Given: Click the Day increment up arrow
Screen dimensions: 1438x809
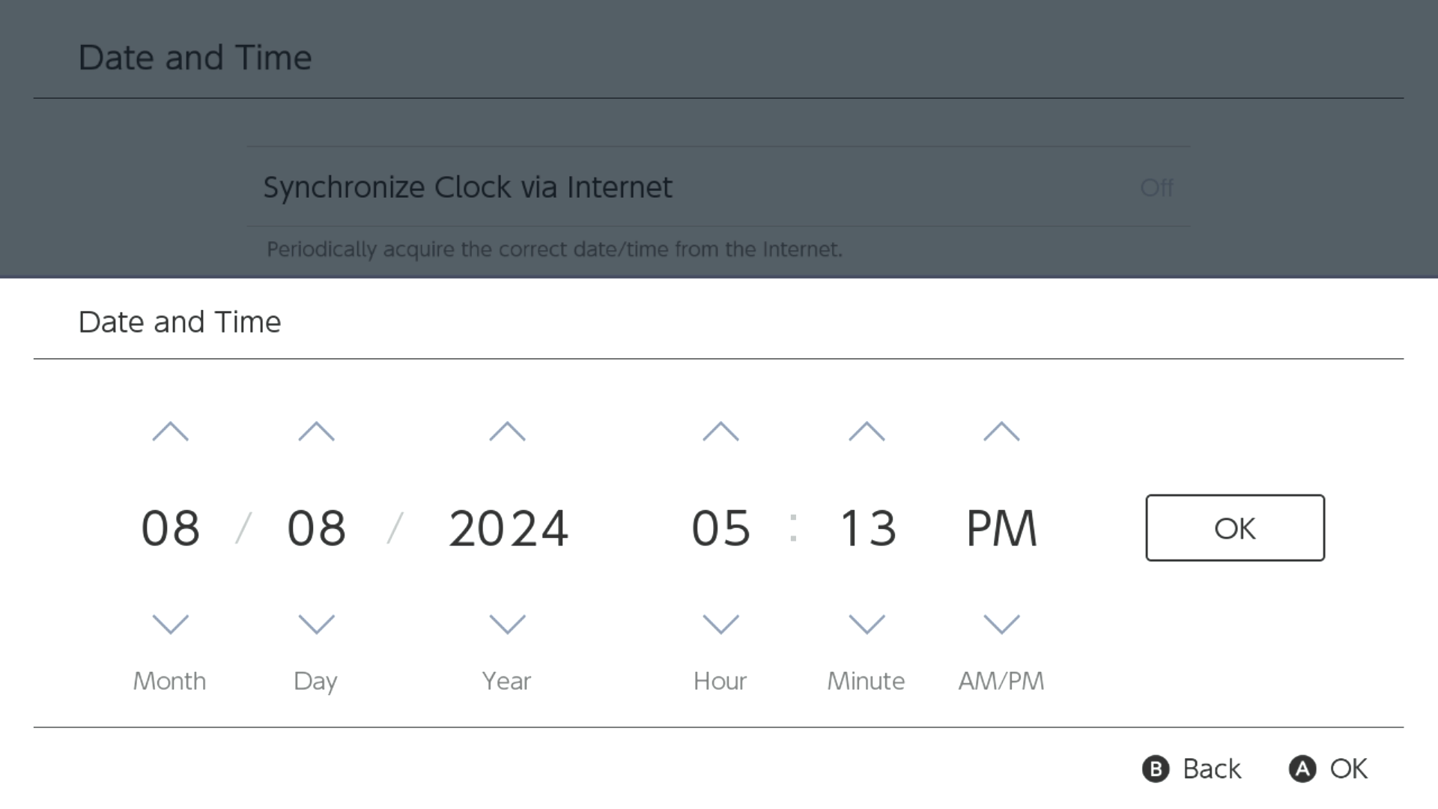Looking at the screenshot, I should pos(317,431).
